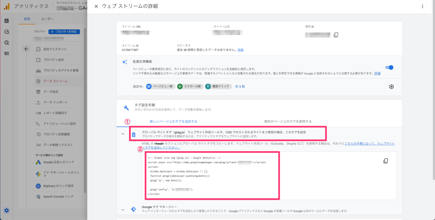This screenshot has width=435, height=220.
Task: Open the Advertising icon in left rail
Action: pyautogui.click(x=7, y=43)
